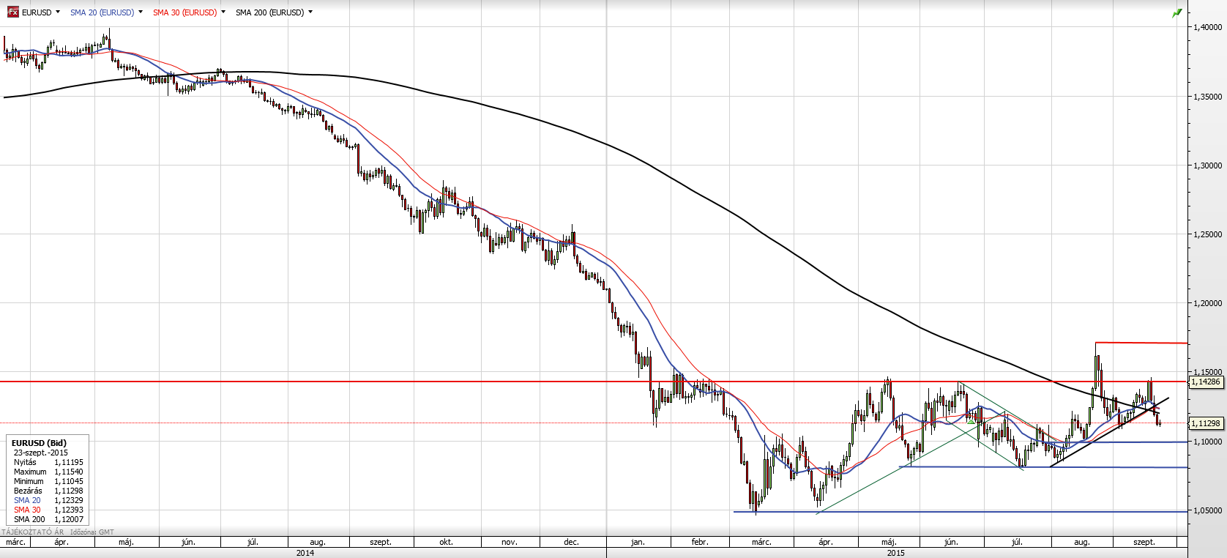Click the 1,35000 price axis label
The image size is (1227, 558).
click(1208, 97)
